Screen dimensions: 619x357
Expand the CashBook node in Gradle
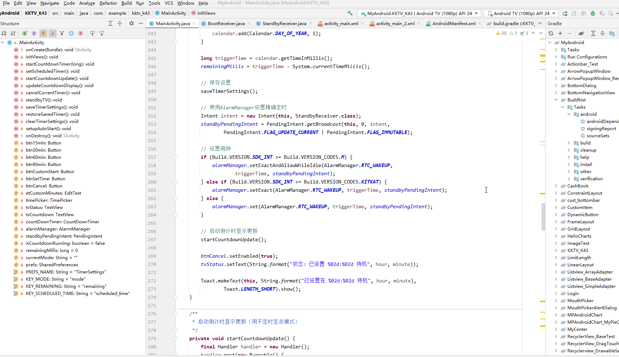556,186
